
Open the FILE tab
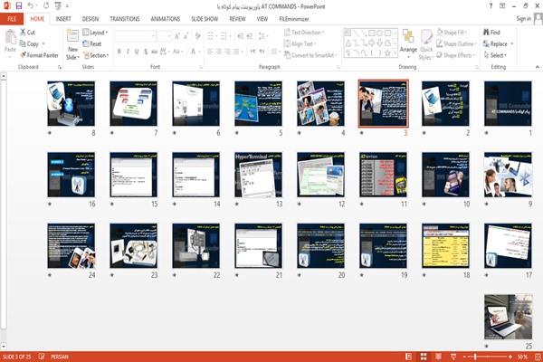point(12,19)
